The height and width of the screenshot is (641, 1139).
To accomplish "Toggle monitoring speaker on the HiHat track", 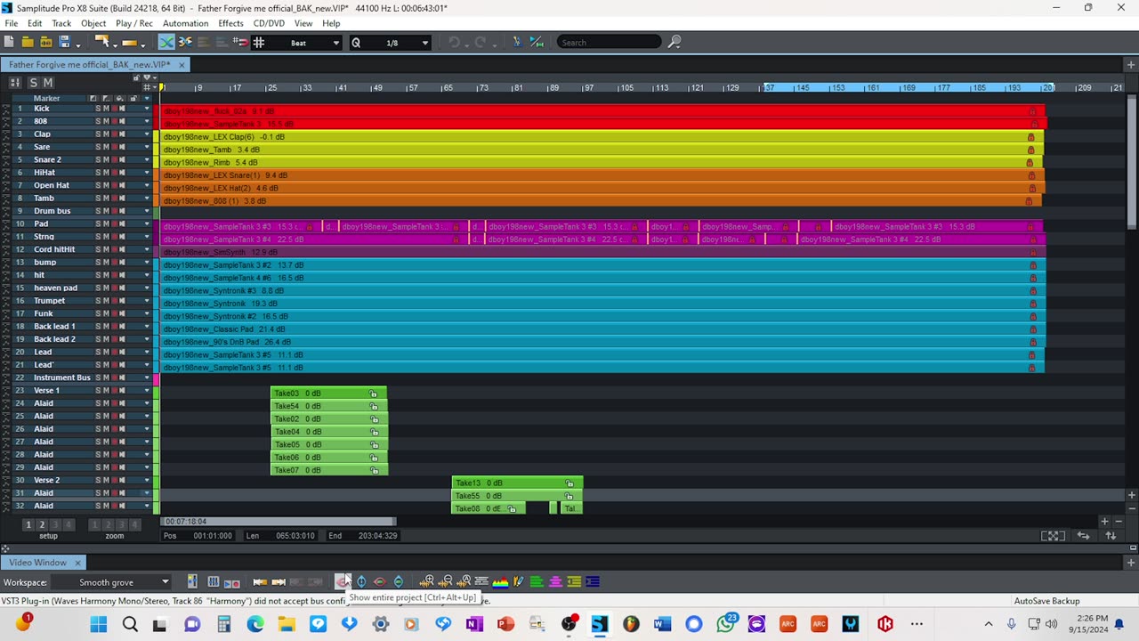I will coord(123,173).
